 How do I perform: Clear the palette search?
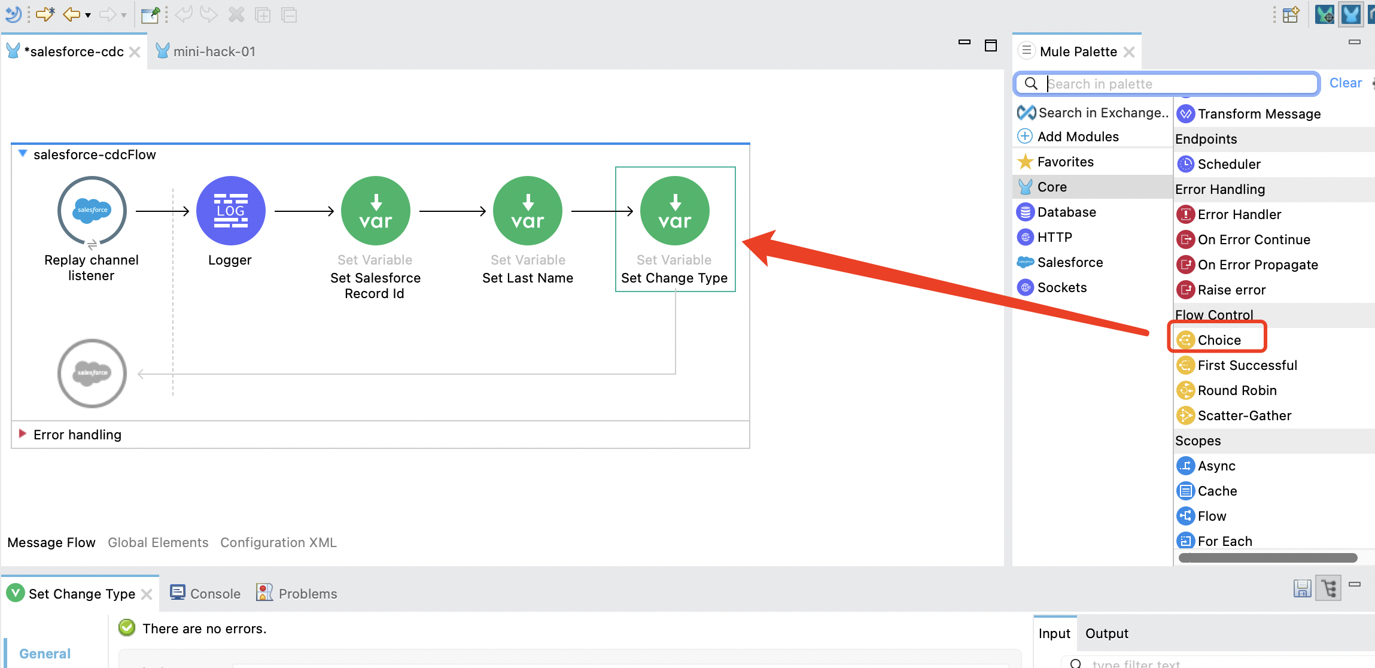1346,83
